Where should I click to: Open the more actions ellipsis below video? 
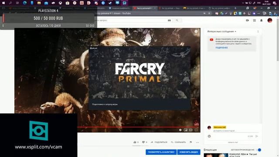tap(197, 142)
